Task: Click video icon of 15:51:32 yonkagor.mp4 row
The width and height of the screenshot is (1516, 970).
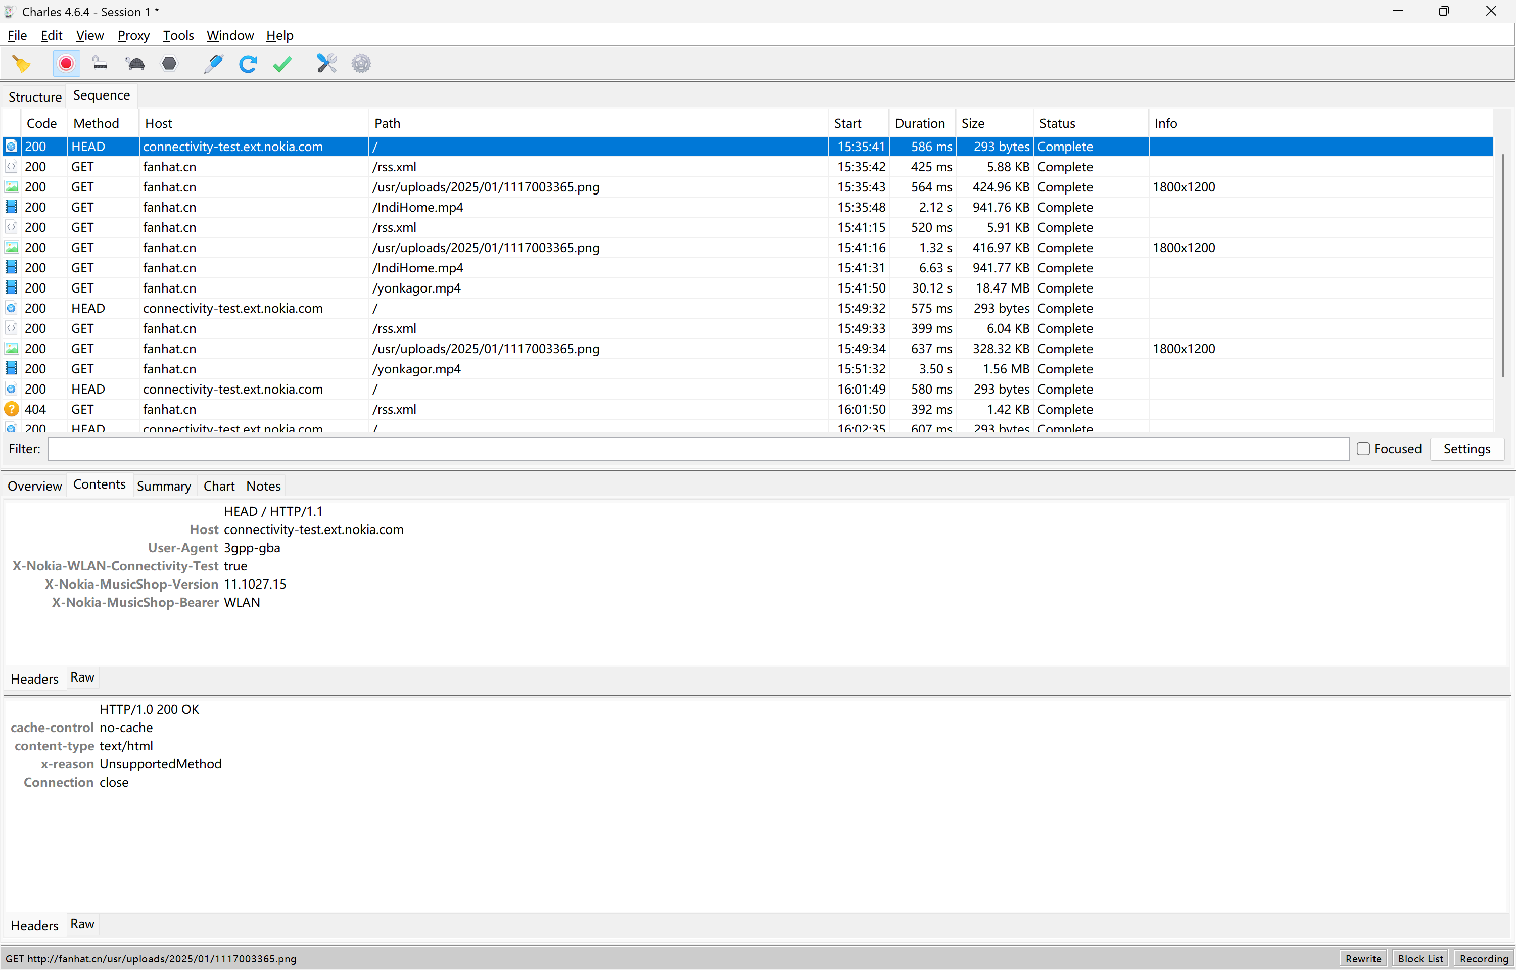Action: click(x=11, y=368)
